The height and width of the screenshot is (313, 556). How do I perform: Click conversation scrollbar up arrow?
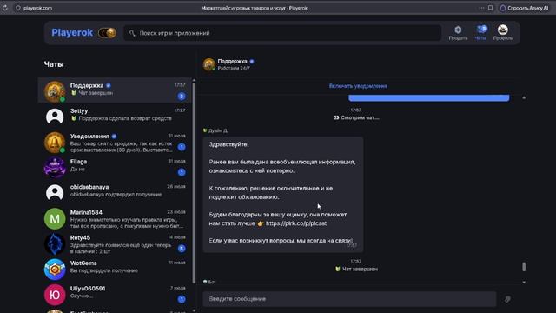click(x=524, y=97)
